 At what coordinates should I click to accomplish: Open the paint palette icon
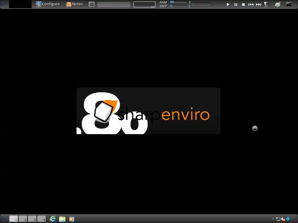[x=278, y=4]
